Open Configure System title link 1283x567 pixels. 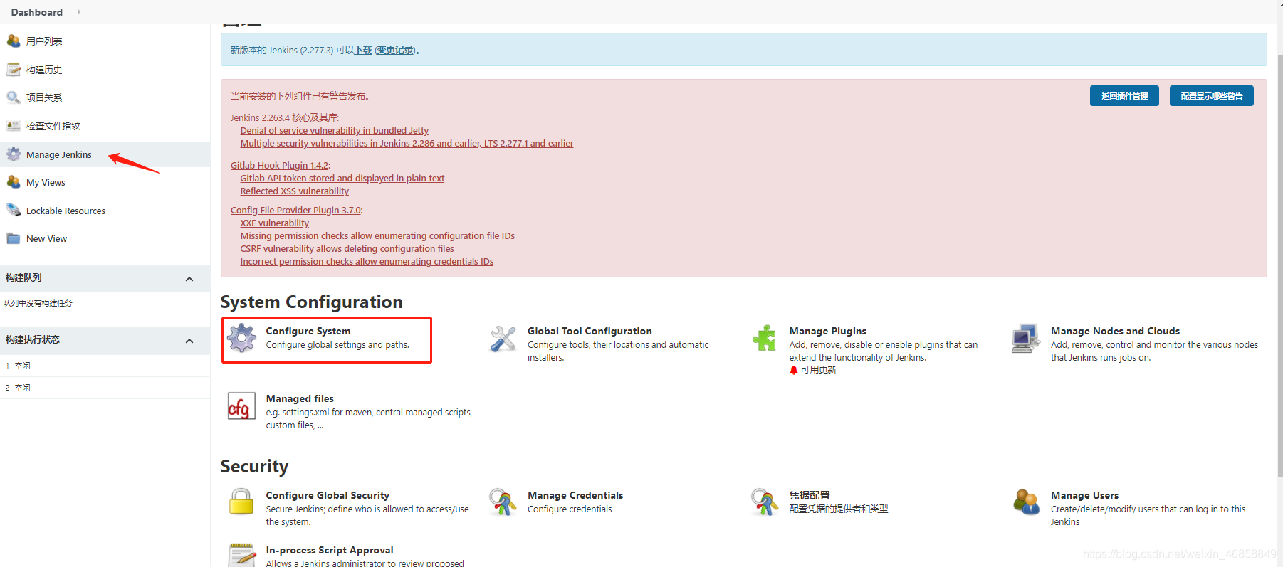coord(308,331)
